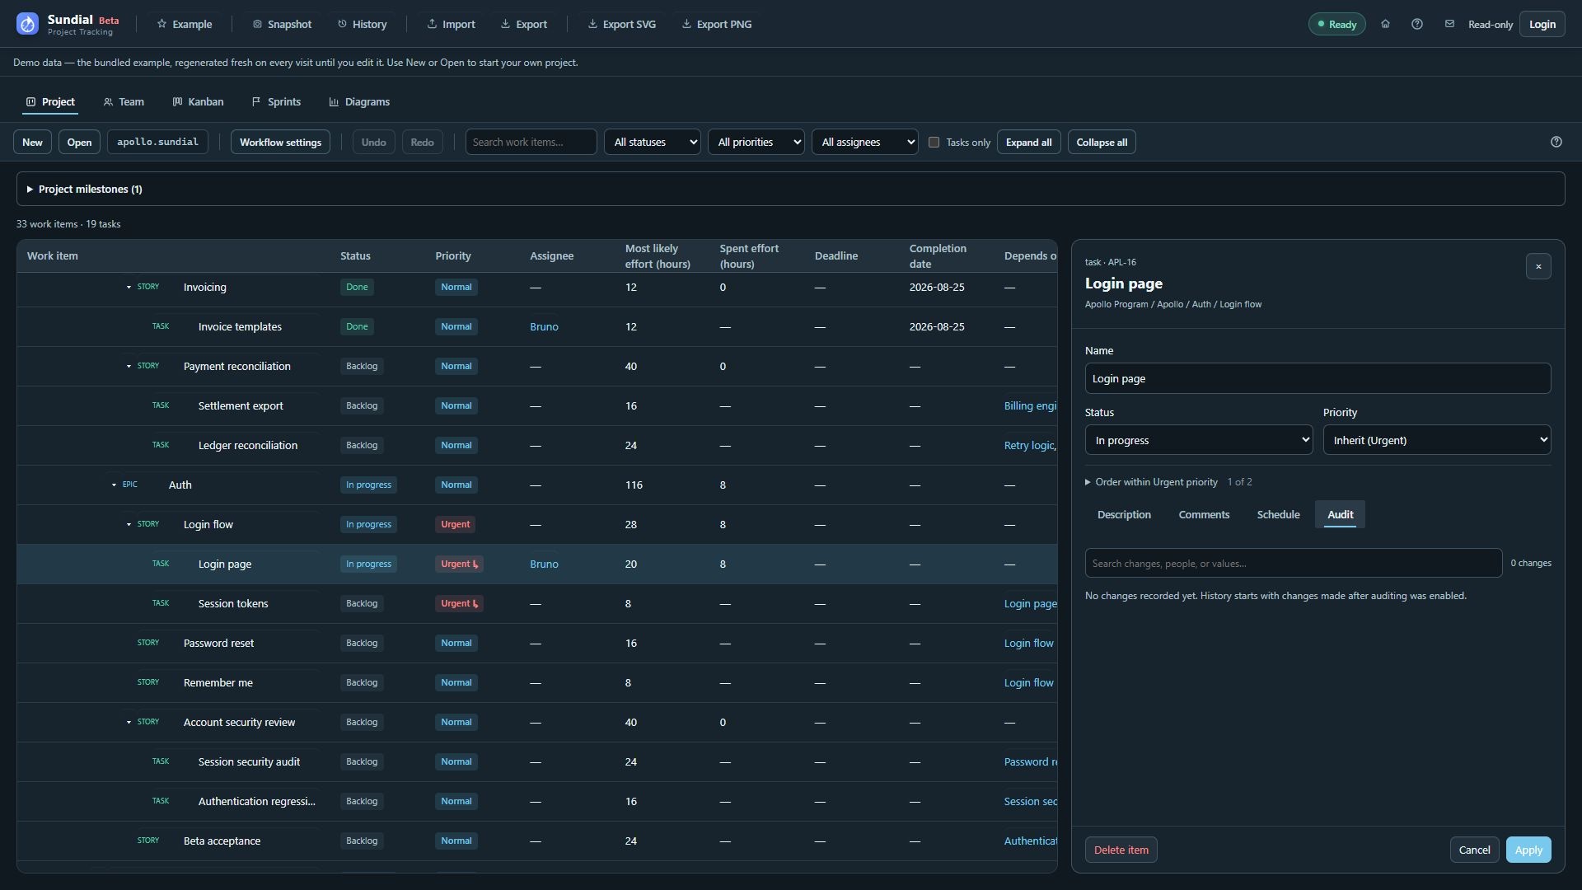Open help icon in top header
Image resolution: width=1582 pixels, height=890 pixels.
[1417, 24]
